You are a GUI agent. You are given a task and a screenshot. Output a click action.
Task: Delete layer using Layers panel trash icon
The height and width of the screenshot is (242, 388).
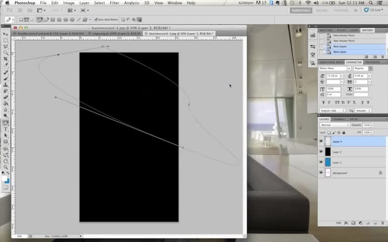tap(382, 223)
